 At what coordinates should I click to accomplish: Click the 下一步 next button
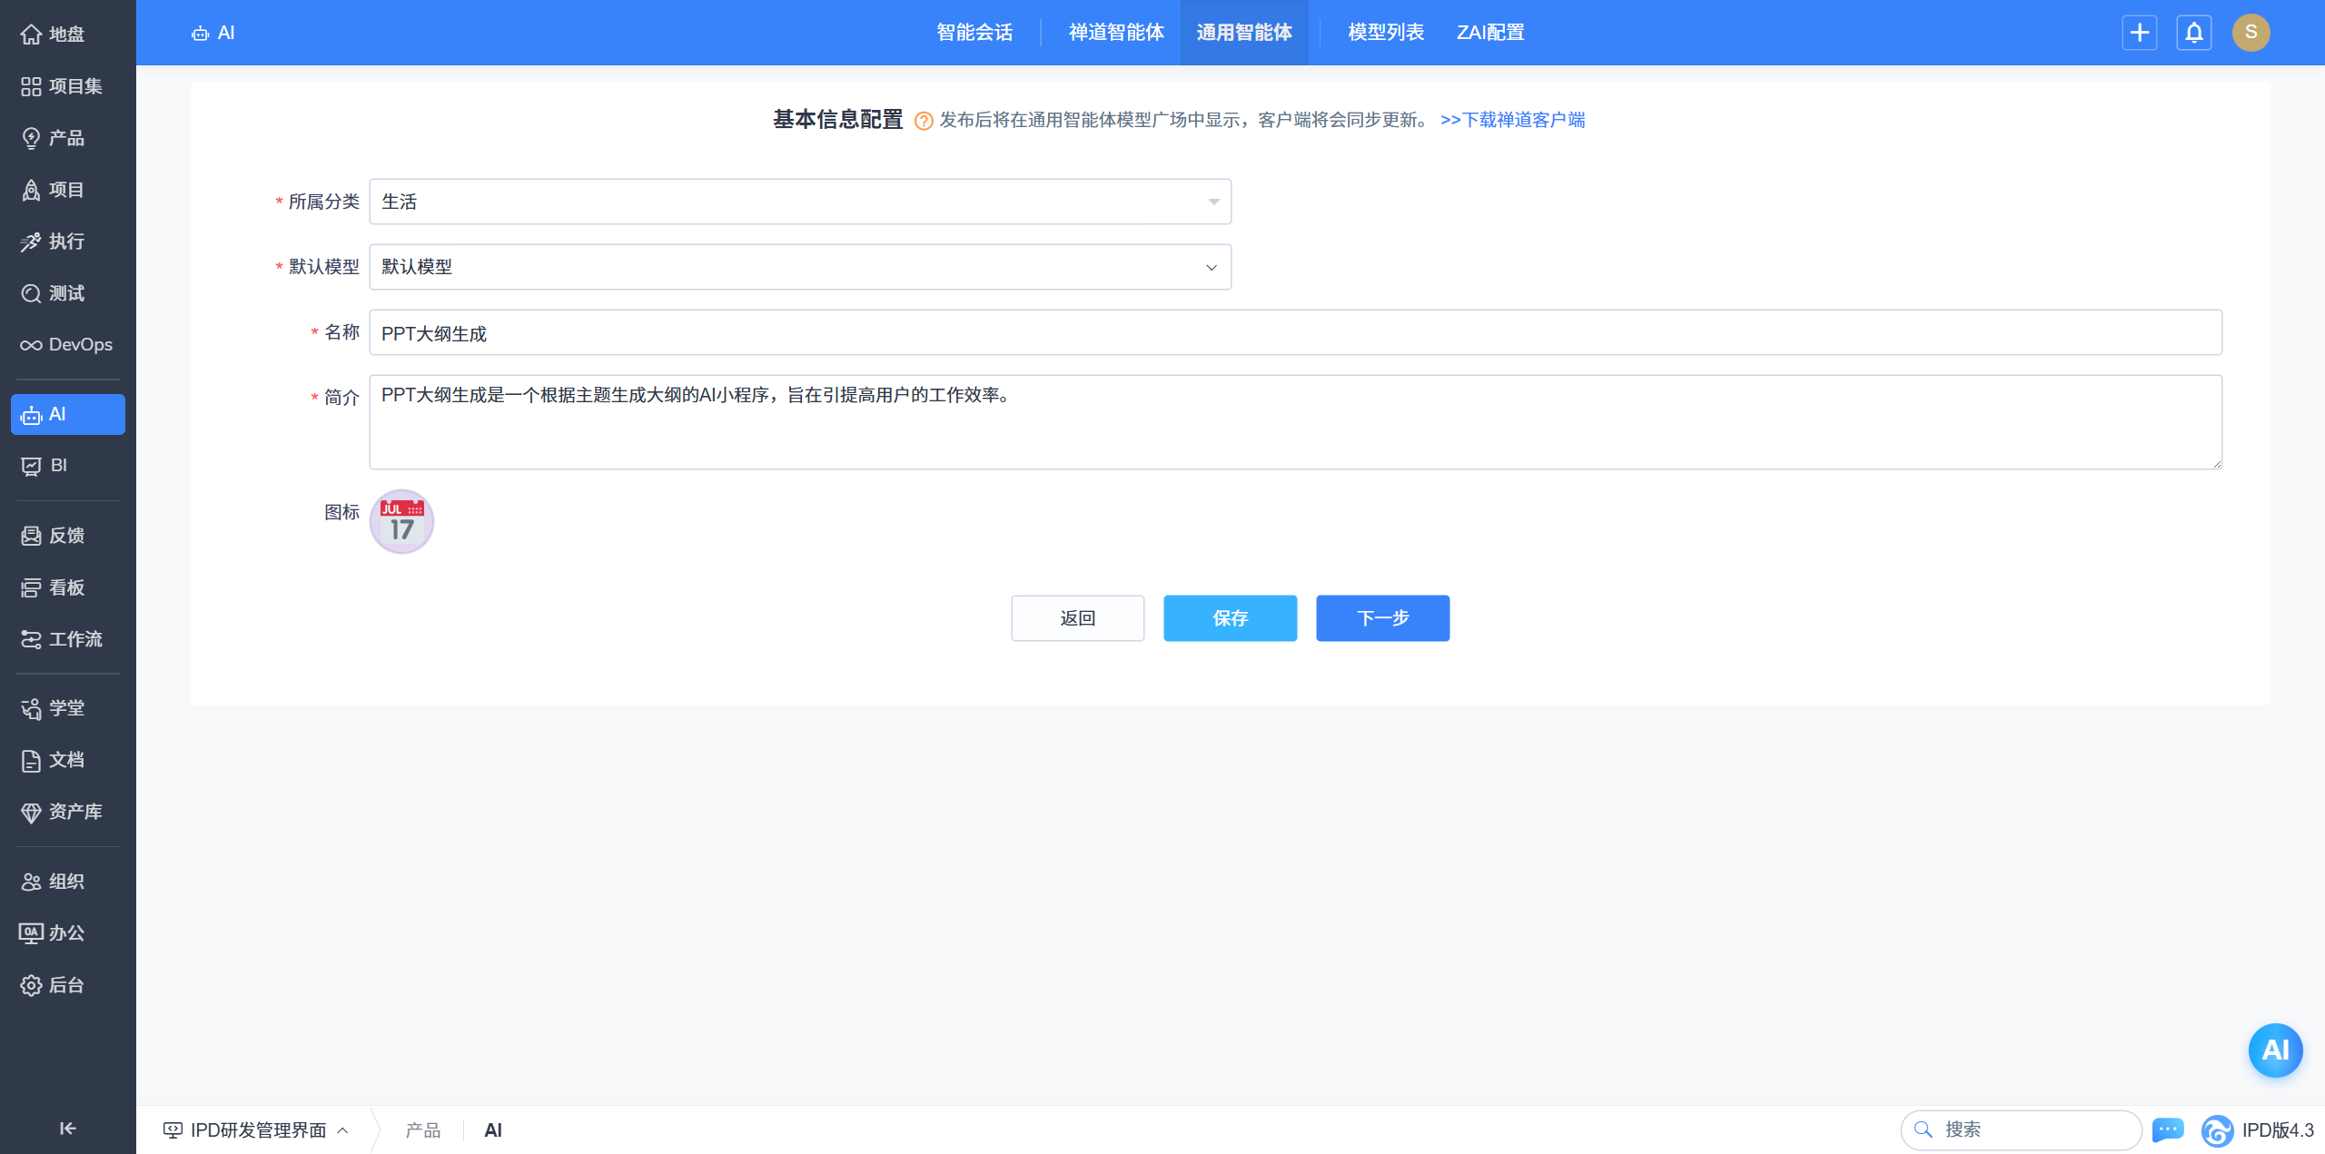1382,618
